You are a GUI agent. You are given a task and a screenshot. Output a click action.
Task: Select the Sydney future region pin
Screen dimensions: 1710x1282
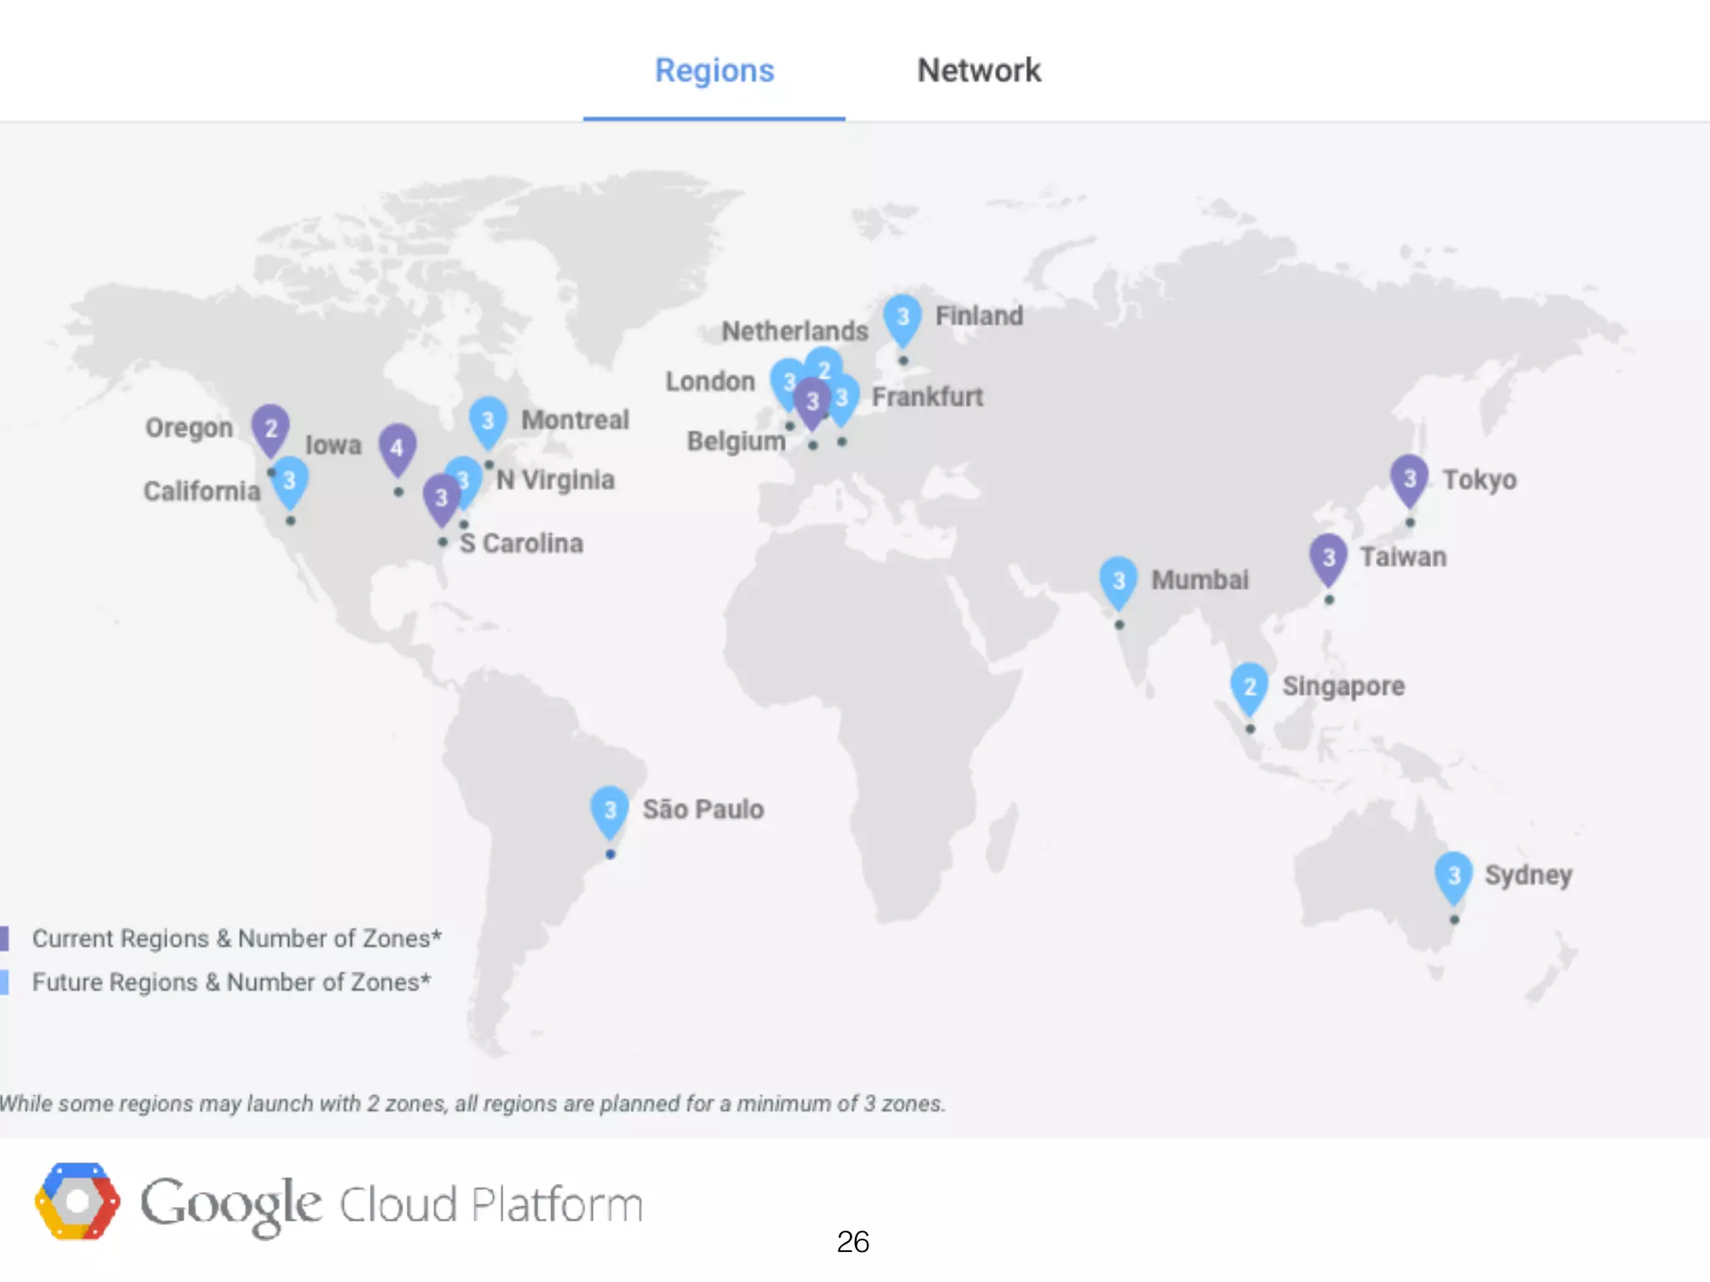pos(1454,875)
